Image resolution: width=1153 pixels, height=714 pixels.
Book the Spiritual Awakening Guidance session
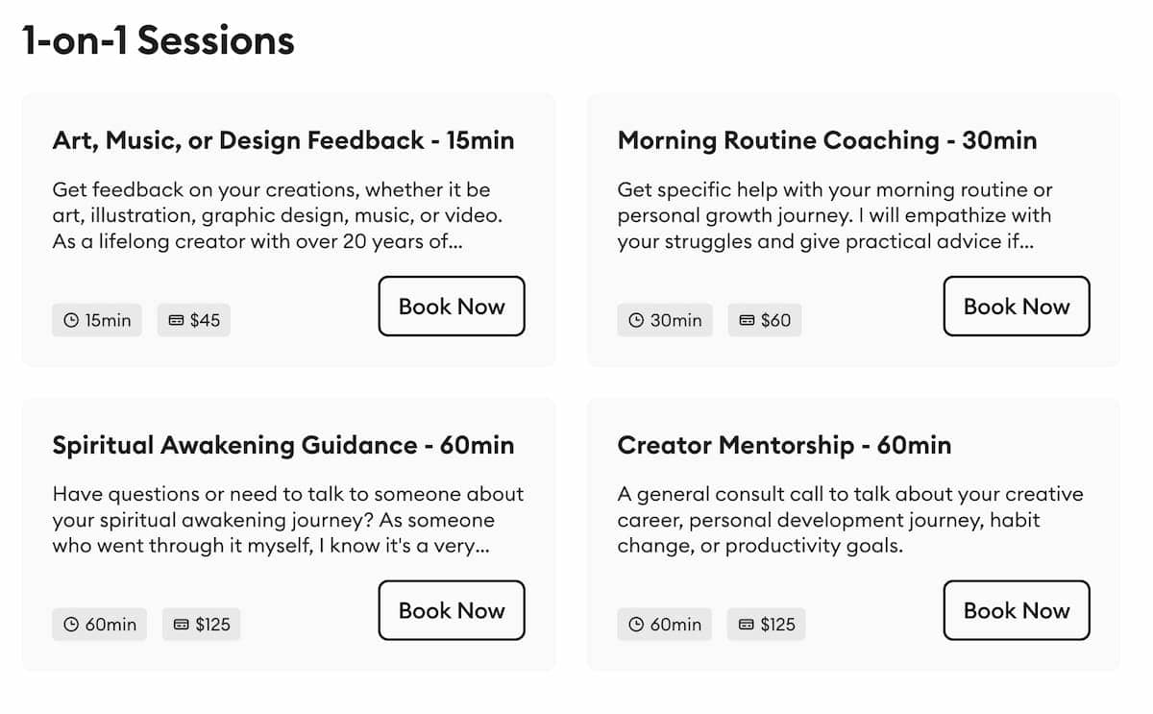click(452, 610)
